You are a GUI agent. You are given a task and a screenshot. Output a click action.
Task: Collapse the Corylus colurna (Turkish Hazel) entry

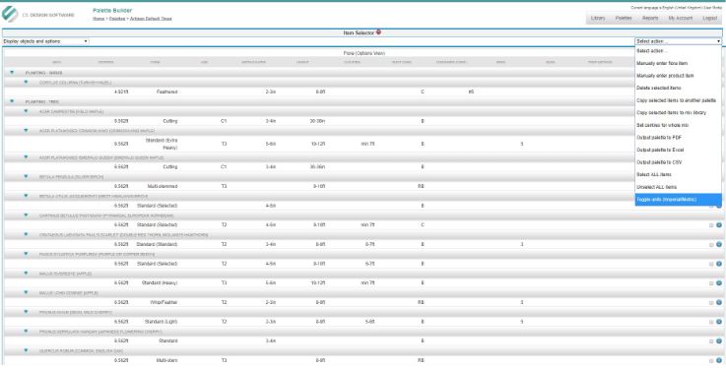point(26,82)
